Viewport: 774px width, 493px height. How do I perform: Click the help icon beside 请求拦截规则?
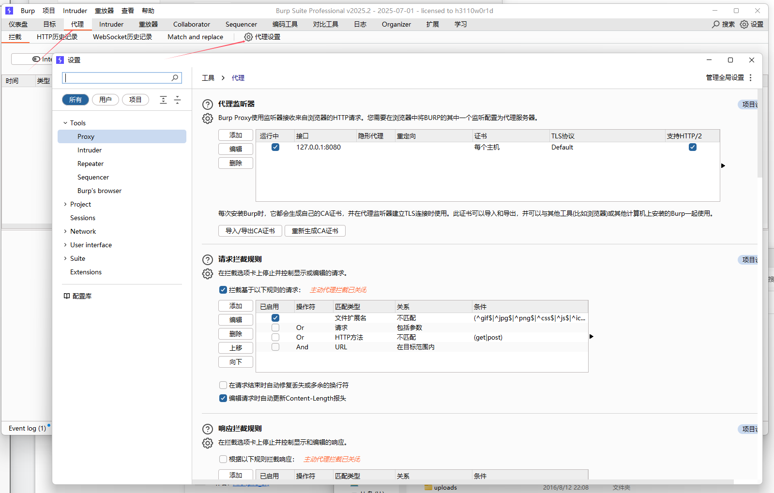(x=208, y=260)
